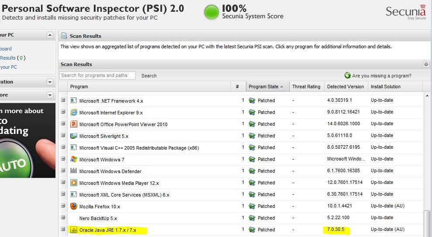
Task: Expand the Microsoft Internet Explorer 9.x row
Action: click(x=63, y=112)
